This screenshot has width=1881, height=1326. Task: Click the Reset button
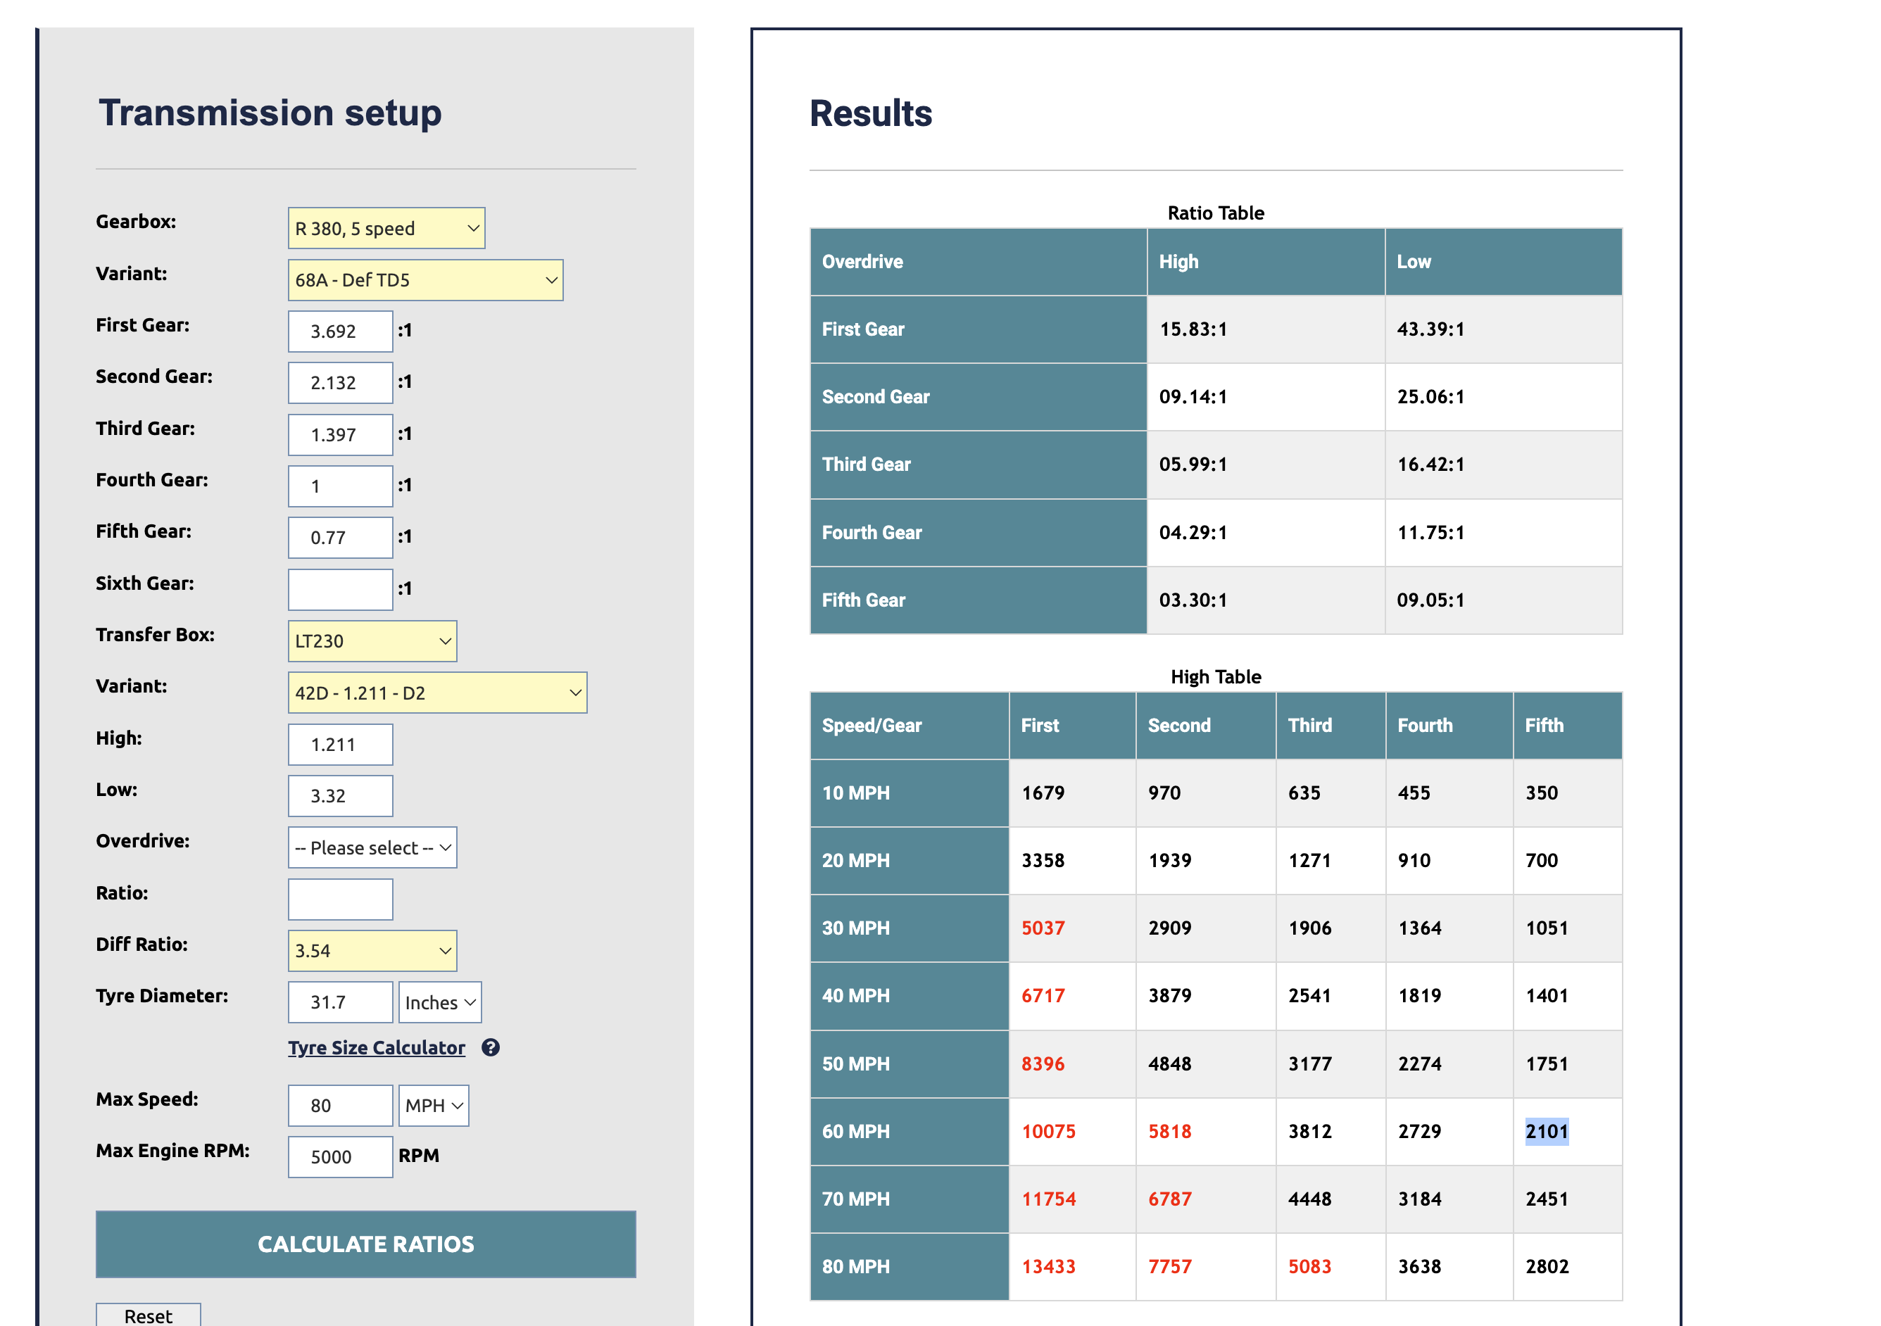point(149,1315)
